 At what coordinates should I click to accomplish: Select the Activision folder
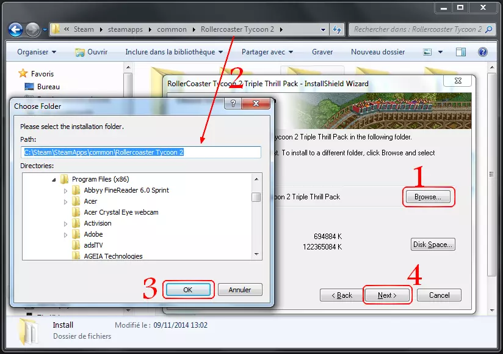coord(98,223)
